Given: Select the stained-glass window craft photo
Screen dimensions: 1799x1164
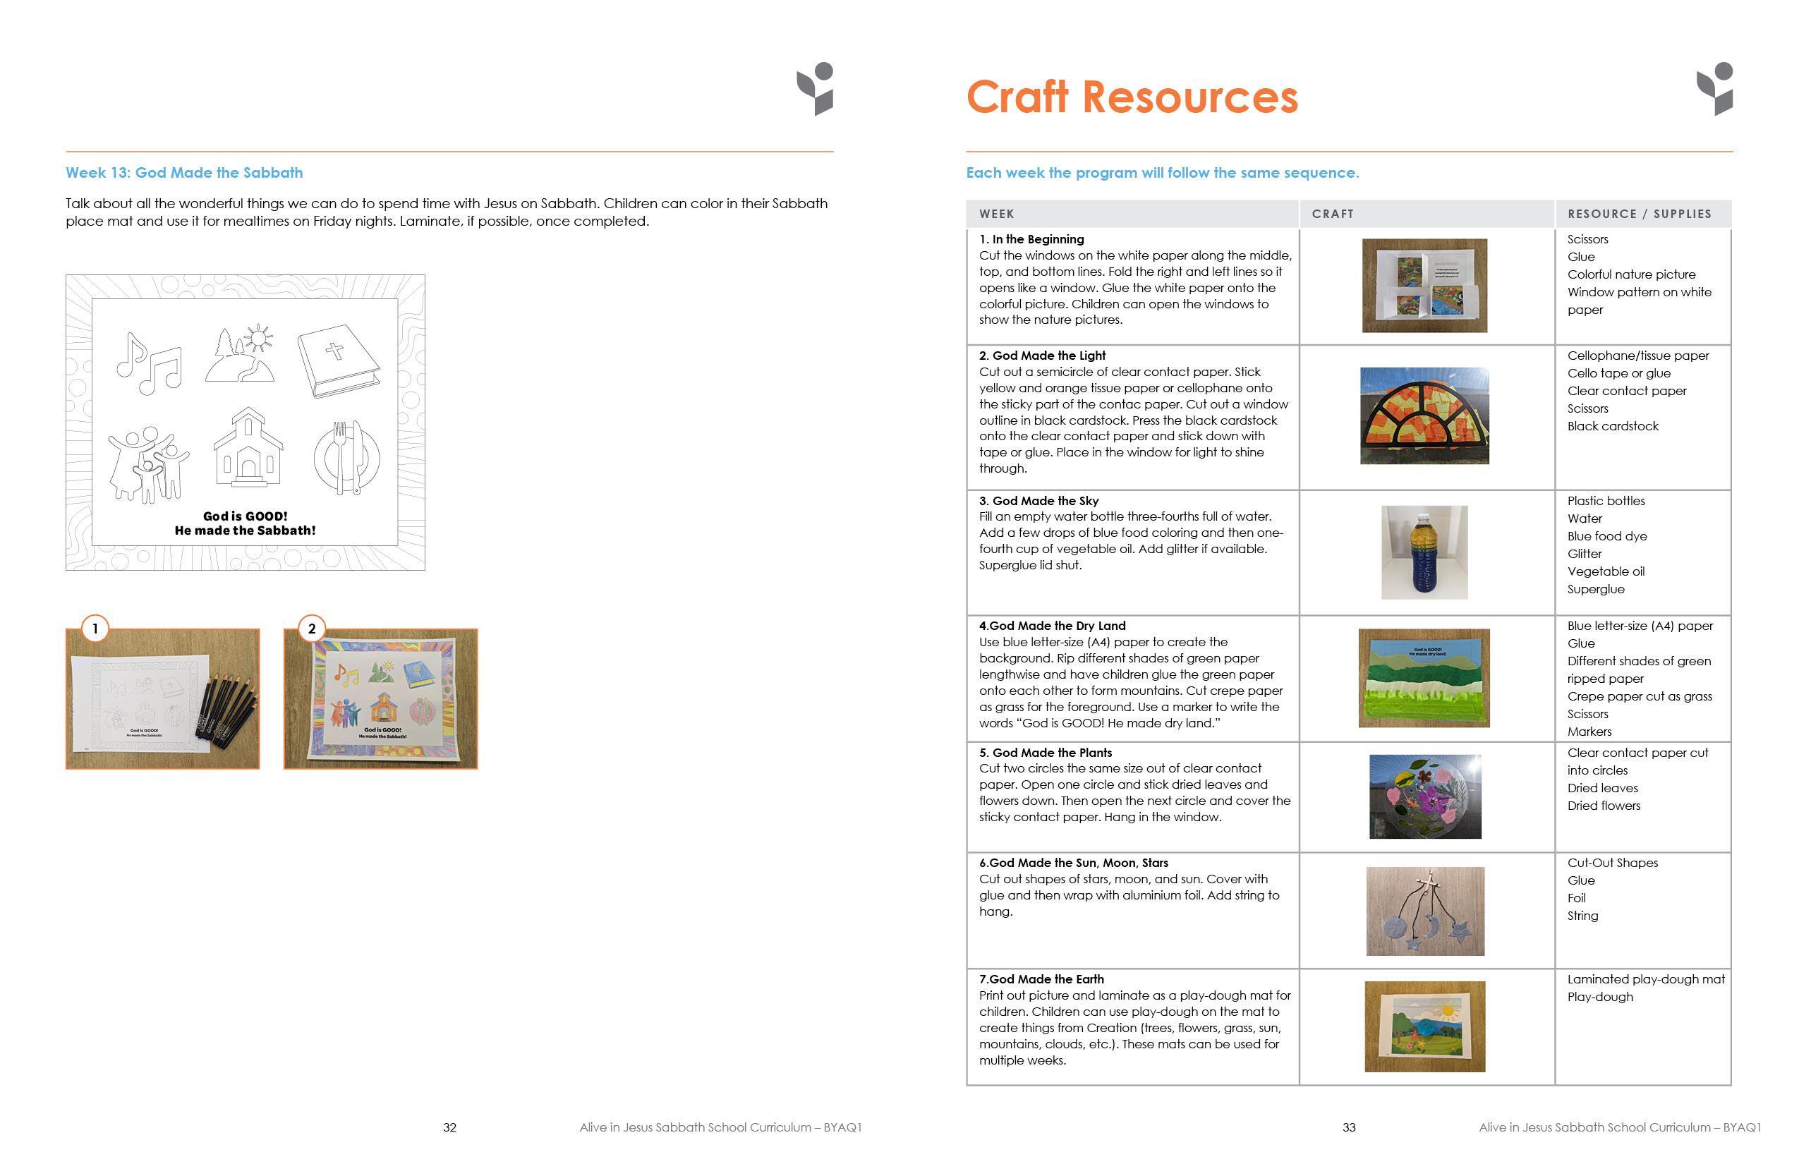Looking at the screenshot, I should pos(1424,416).
